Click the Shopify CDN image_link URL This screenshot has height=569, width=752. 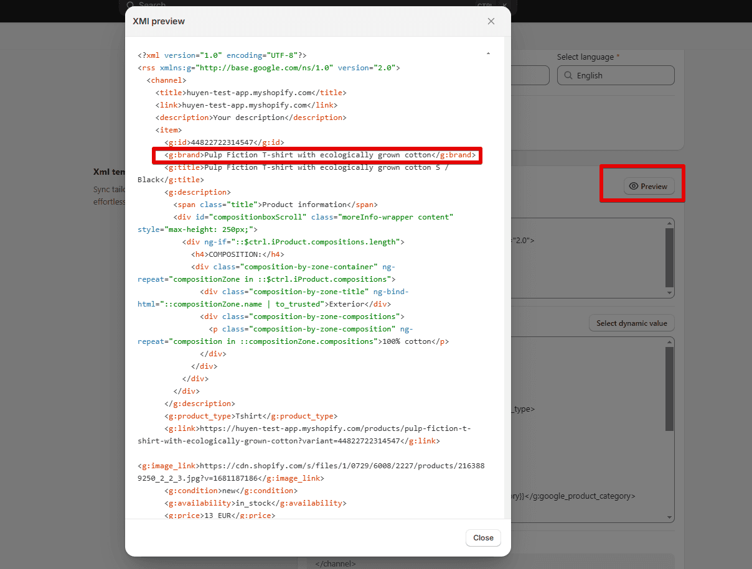click(311, 465)
